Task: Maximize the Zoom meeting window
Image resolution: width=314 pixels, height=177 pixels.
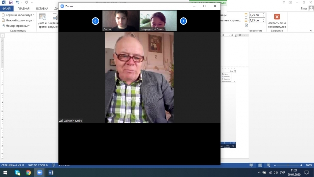Action: (205, 6)
